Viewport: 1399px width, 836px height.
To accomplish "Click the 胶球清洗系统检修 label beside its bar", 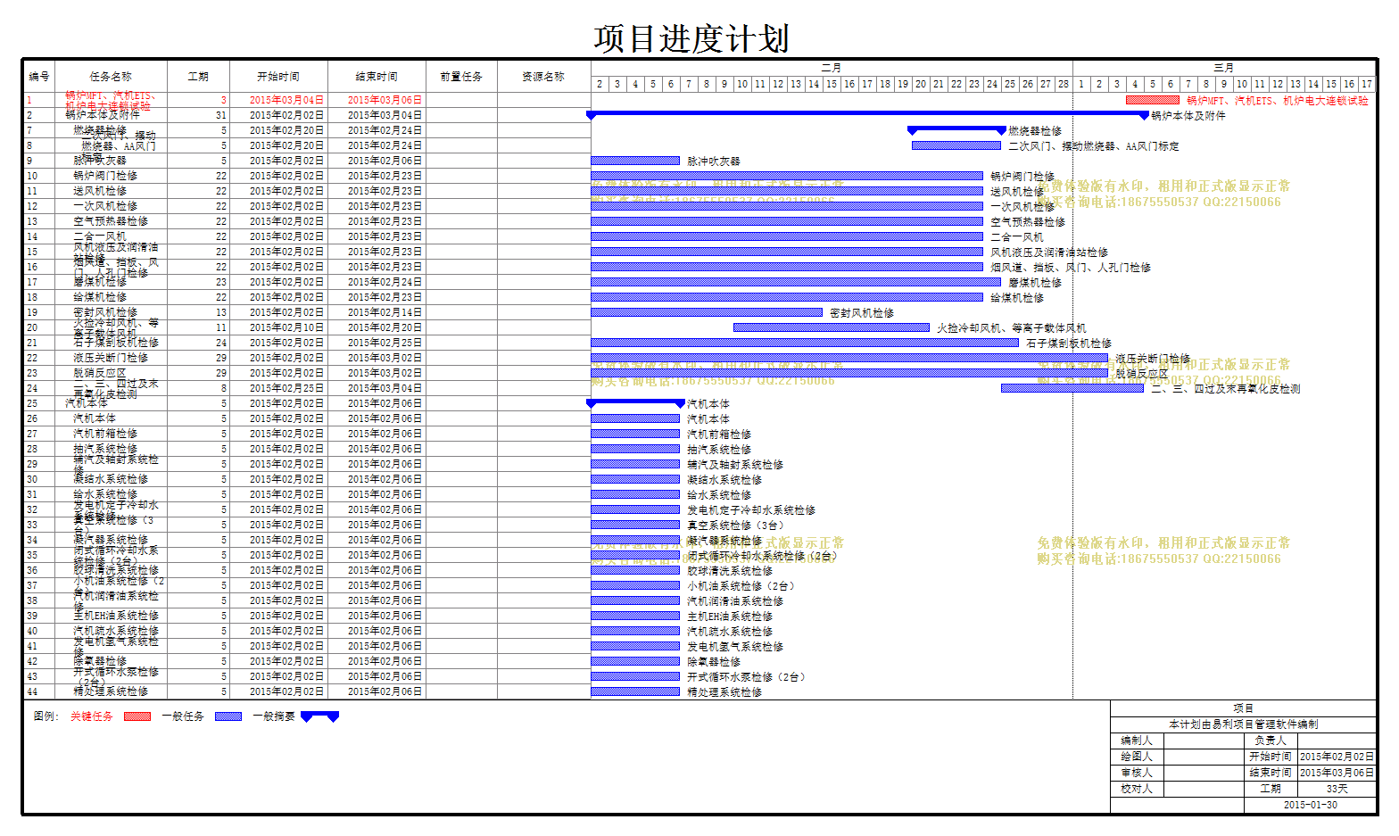I will coord(730,571).
